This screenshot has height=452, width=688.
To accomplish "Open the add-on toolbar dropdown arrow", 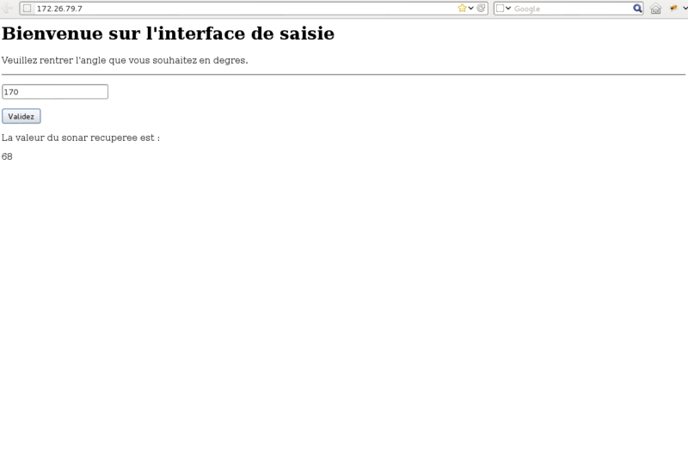I will tap(684, 9).
